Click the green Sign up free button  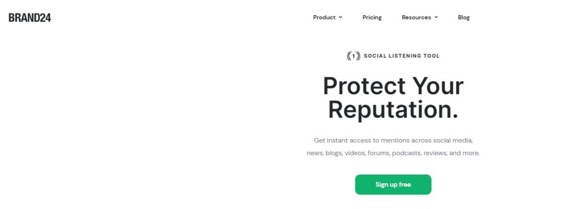393,185
